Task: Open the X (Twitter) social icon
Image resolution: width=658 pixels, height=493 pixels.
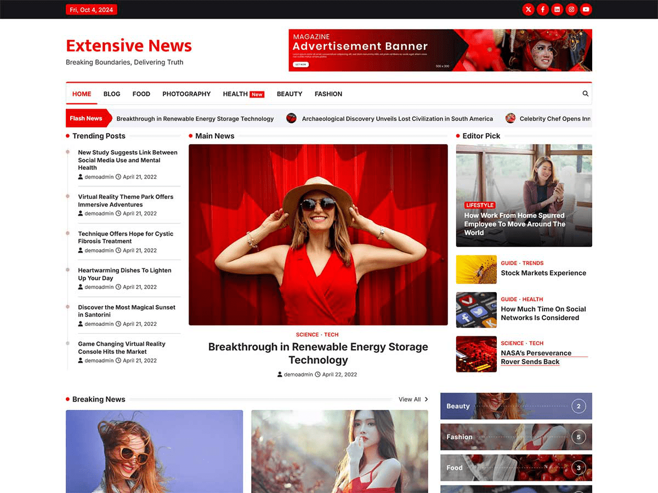Action: tap(528, 9)
